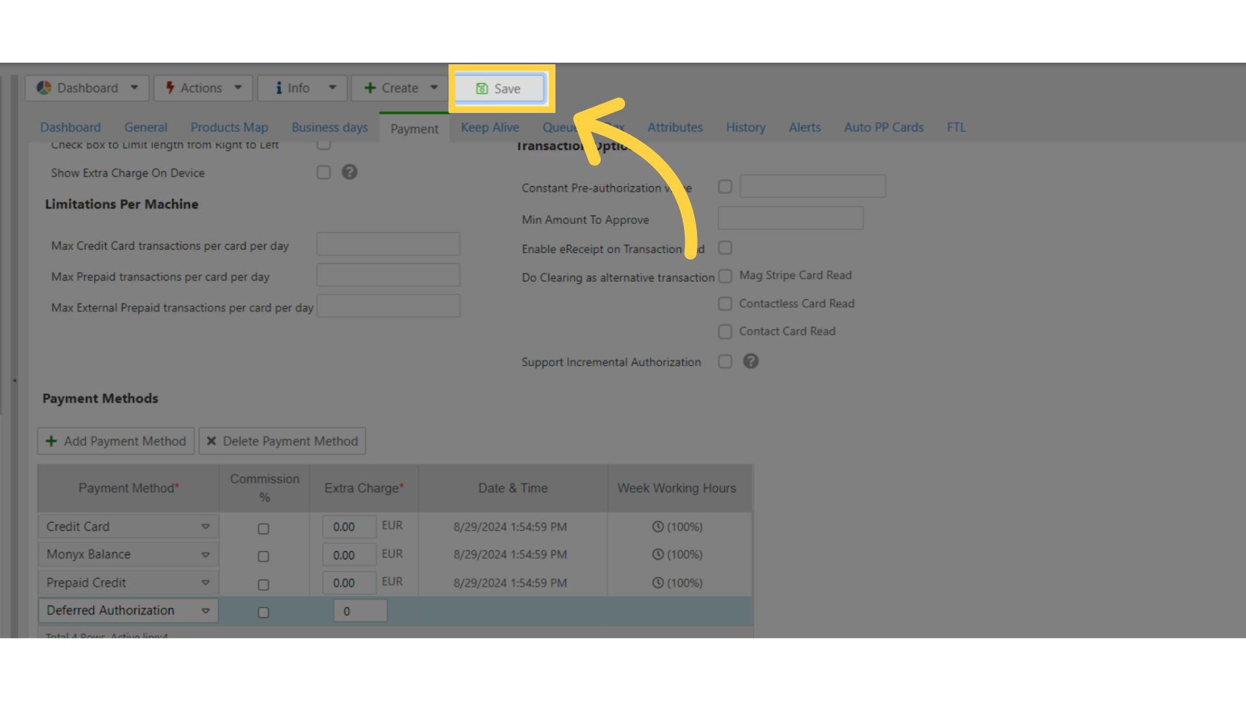This screenshot has width=1246, height=701.
Task: Click Delete Payment Method button
Action: [282, 441]
